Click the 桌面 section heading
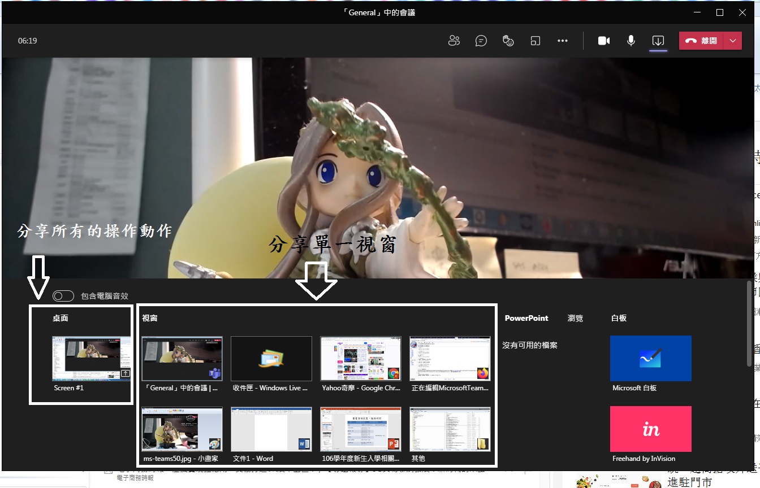 tap(61, 318)
